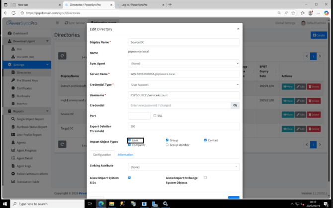333x208 pixels.
Task: Toggle the SSL checkbox
Action: click(x=155, y=116)
